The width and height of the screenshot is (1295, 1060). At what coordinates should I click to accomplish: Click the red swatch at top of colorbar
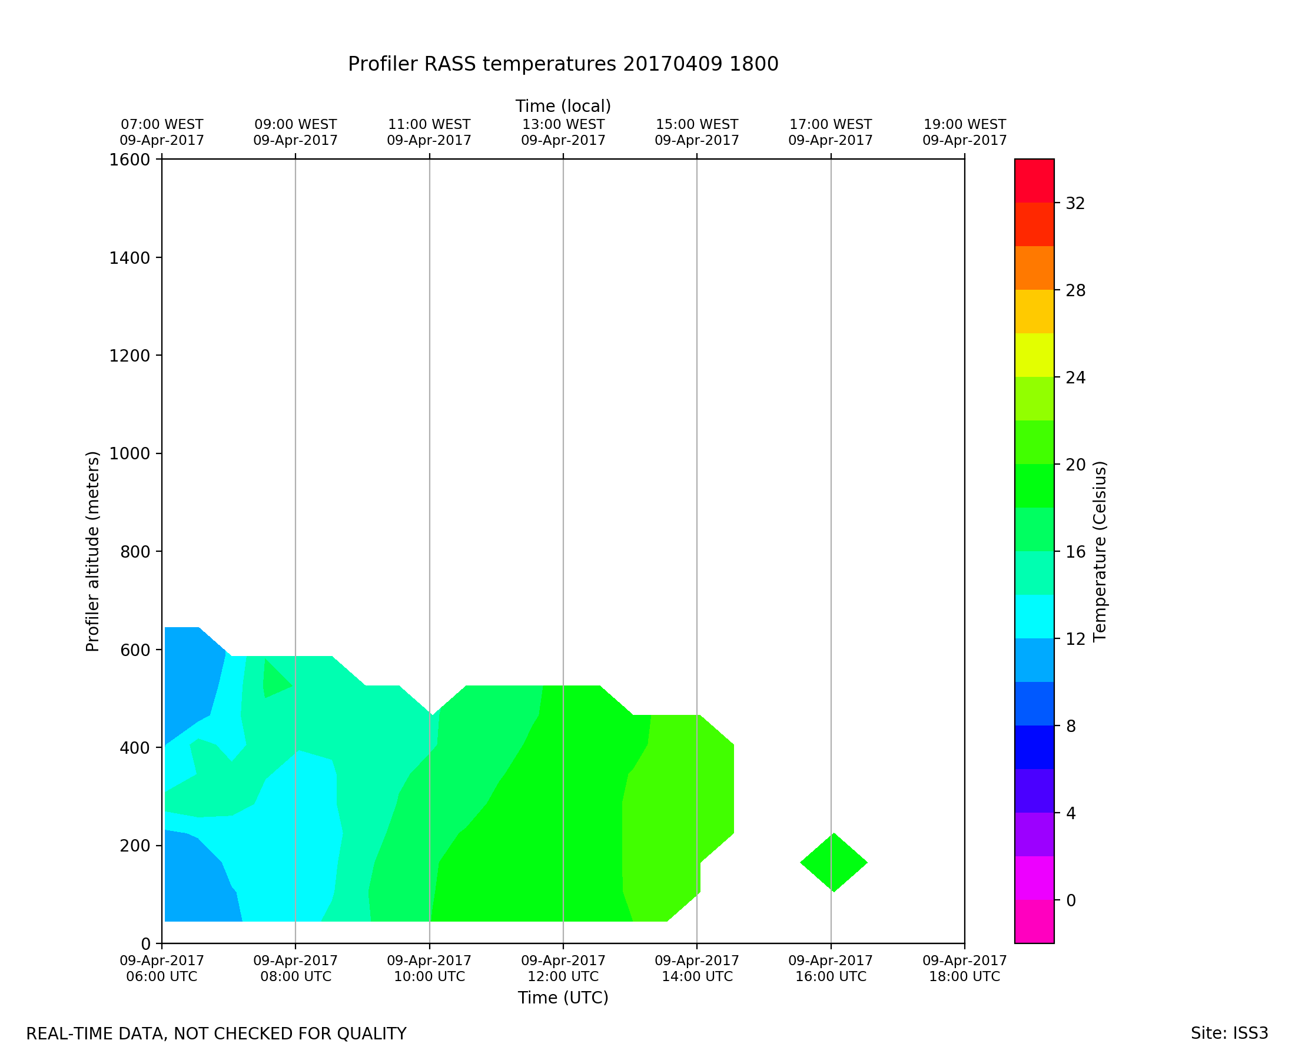[x=1034, y=181]
